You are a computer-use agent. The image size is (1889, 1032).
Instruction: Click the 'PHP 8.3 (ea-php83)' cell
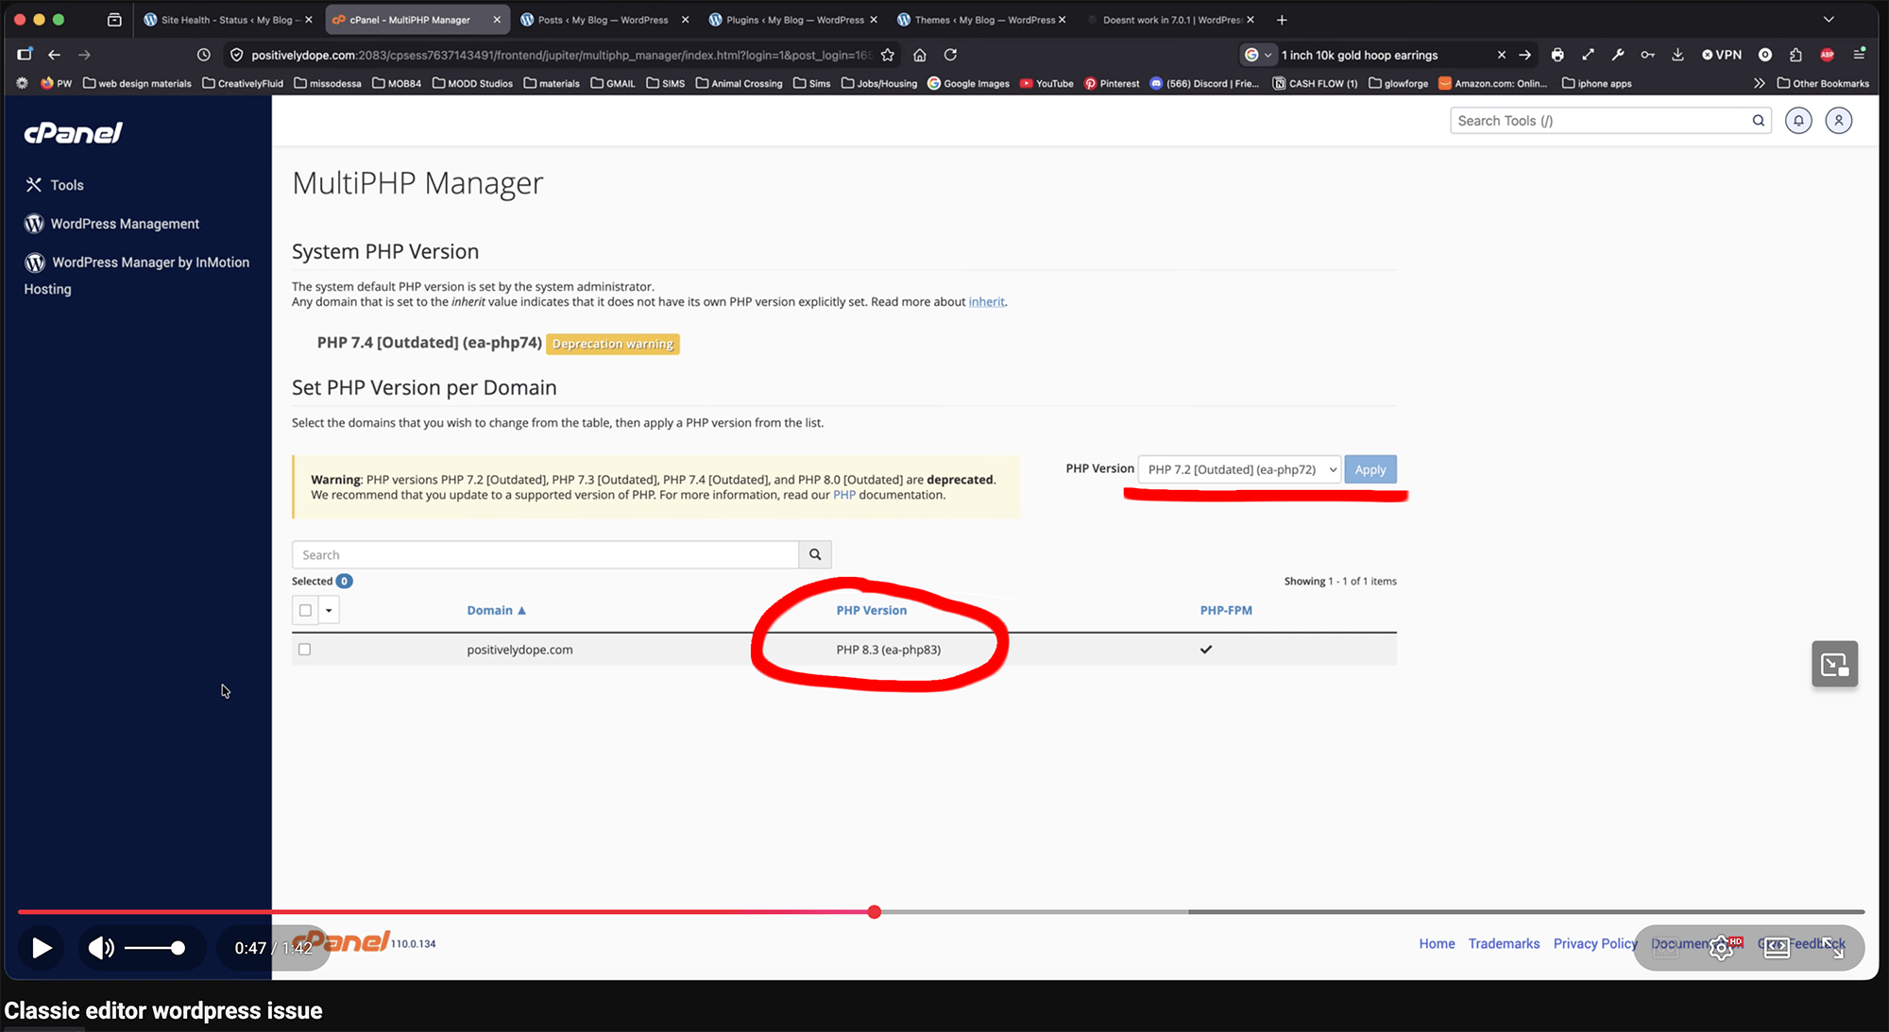[x=888, y=650]
